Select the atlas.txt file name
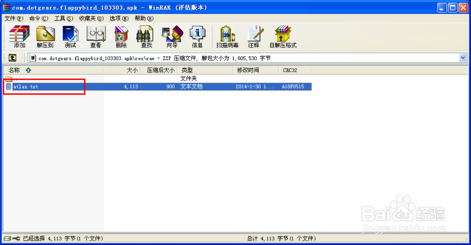Screen dimensions: 471x245 [x=26, y=87]
